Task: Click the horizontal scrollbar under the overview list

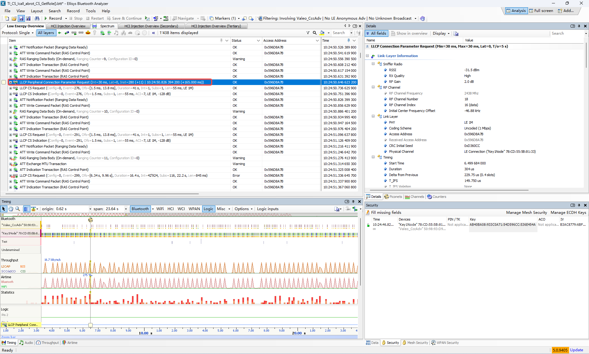Action: point(102,194)
